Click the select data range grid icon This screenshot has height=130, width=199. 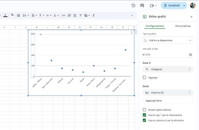191,55
